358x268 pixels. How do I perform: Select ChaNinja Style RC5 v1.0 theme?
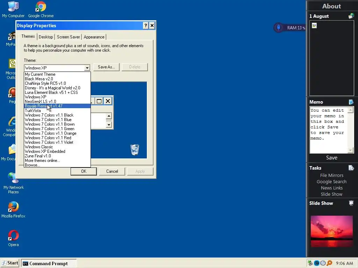pyautogui.click(x=57, y=83)
